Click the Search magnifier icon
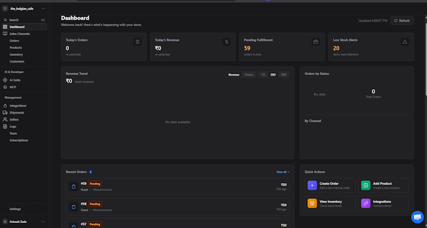The height and width of the screenshot is (228, 427). point(5,20)
